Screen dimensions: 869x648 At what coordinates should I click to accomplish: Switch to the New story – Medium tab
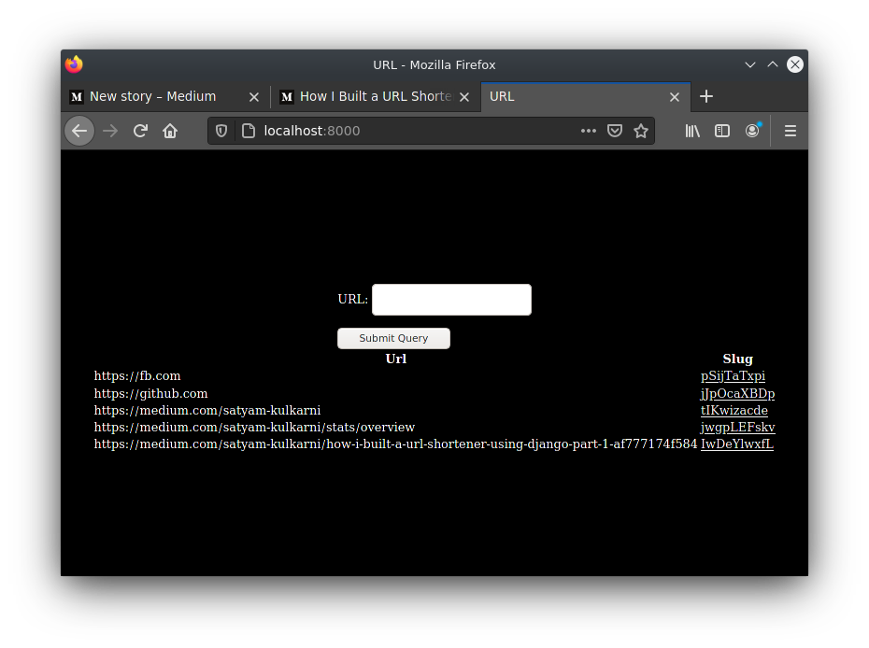pos(154,96)
